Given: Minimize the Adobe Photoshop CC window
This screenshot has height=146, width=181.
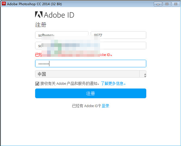Looking at the screenshot, I should click(158, 4).
